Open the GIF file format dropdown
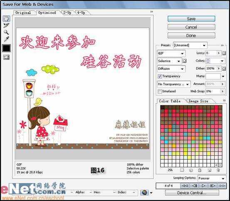This screenshot has height=201, width=230. tap(171, 53)
